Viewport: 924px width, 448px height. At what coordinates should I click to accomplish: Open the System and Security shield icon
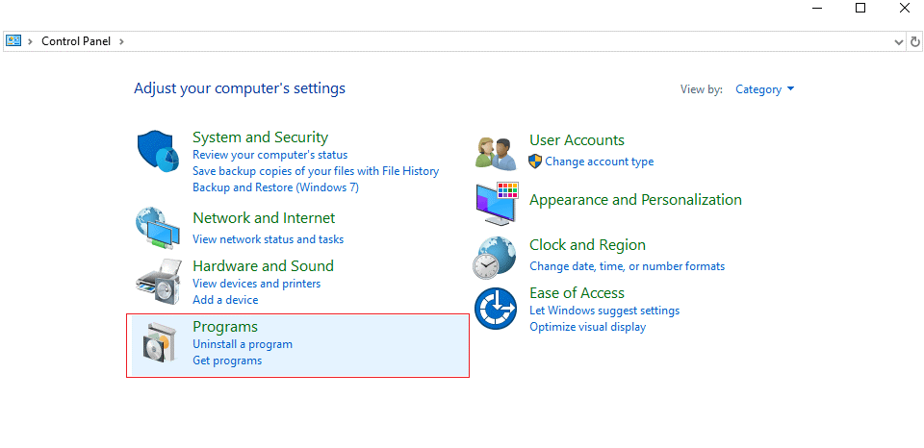(158, 151)
